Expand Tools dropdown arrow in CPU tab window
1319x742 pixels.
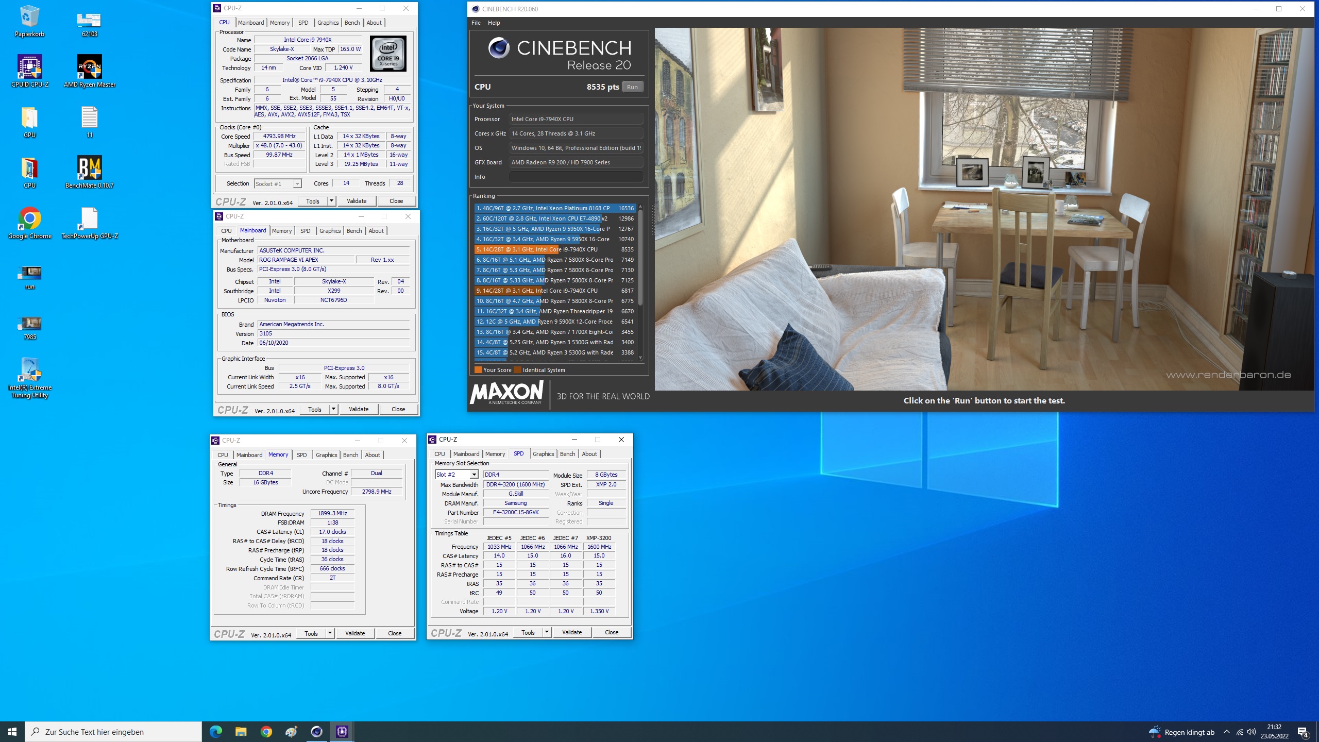pyautogui.click(x=331, y=201)
